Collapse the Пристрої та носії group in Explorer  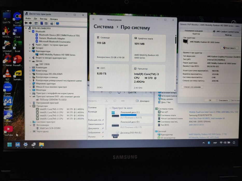[110, 108]
